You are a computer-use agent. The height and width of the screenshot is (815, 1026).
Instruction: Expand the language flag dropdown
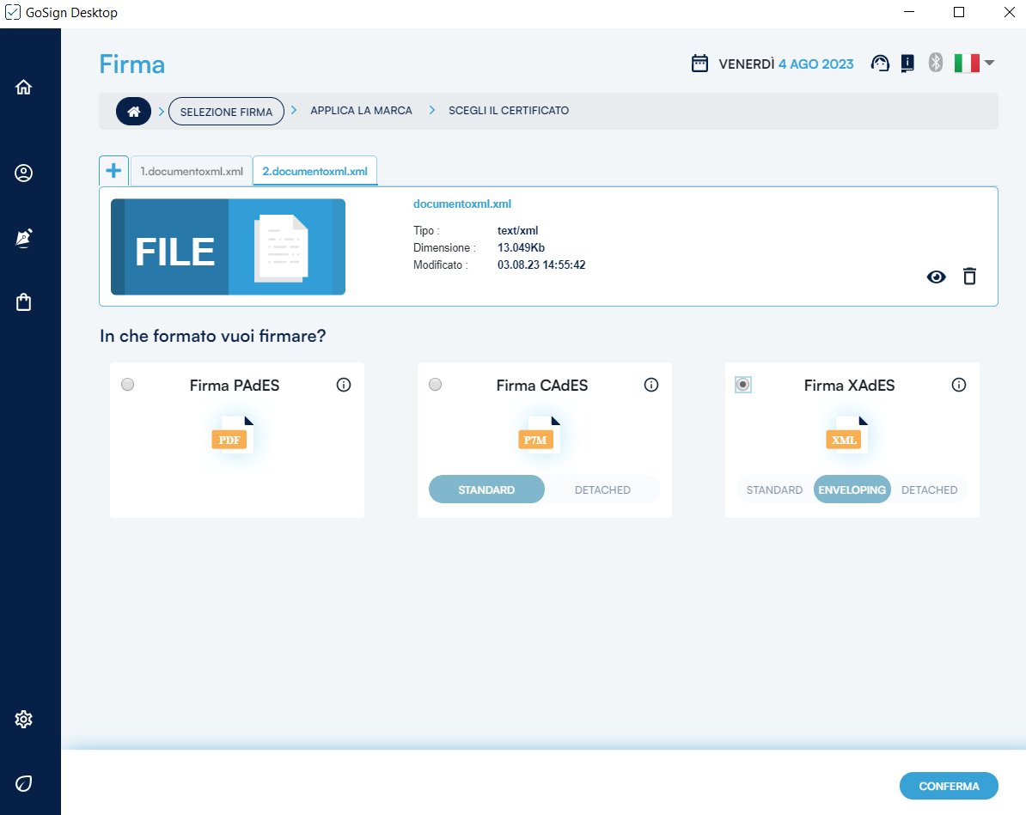(974, 64)
